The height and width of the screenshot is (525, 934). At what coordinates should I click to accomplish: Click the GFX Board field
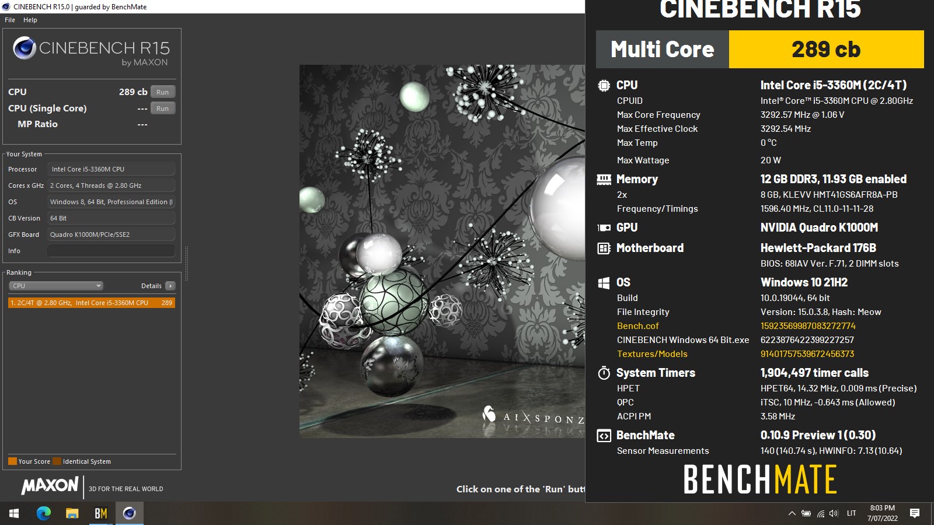(111, 235)
